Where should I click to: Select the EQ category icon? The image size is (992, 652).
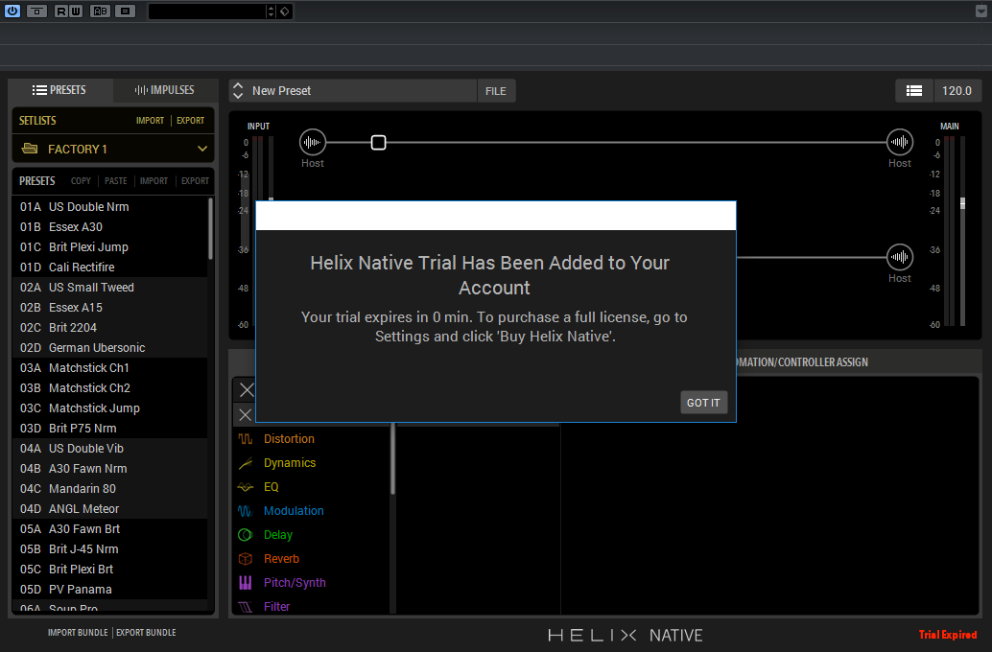click(246, 487)
